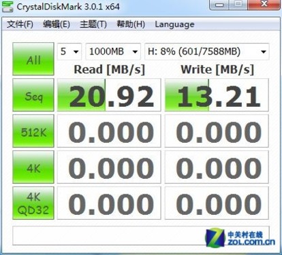This screenshot has width=282, height=255.
Task: Click the Write [MB/s] column header
Action: (217, 69)
